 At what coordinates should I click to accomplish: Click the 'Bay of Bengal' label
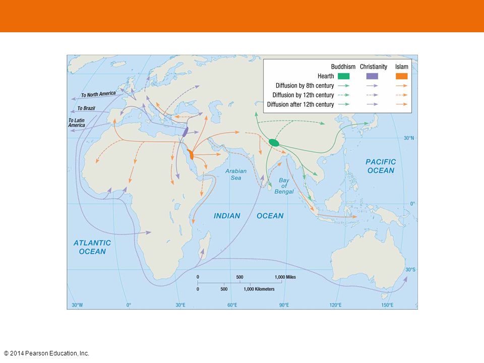click(284, 186)
